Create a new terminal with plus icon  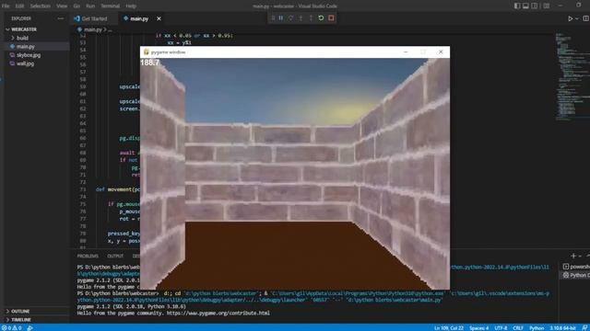[573, 256]
